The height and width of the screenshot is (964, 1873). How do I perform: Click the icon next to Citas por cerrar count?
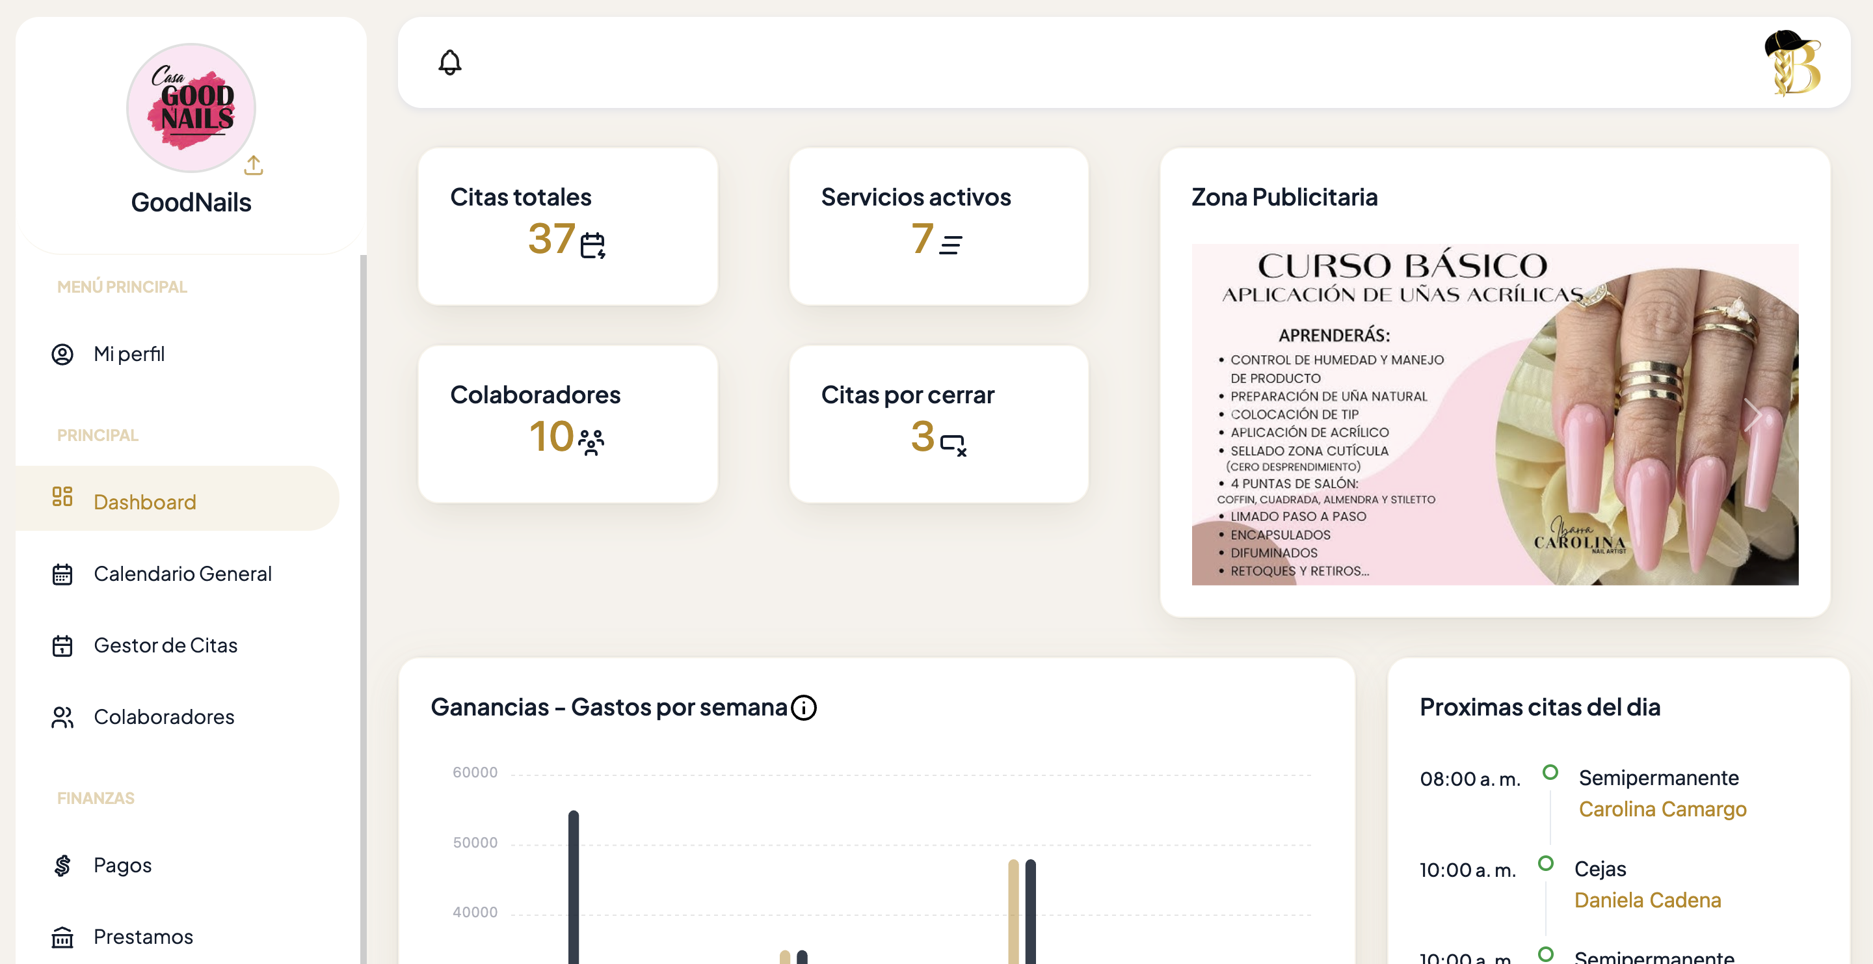953,444
